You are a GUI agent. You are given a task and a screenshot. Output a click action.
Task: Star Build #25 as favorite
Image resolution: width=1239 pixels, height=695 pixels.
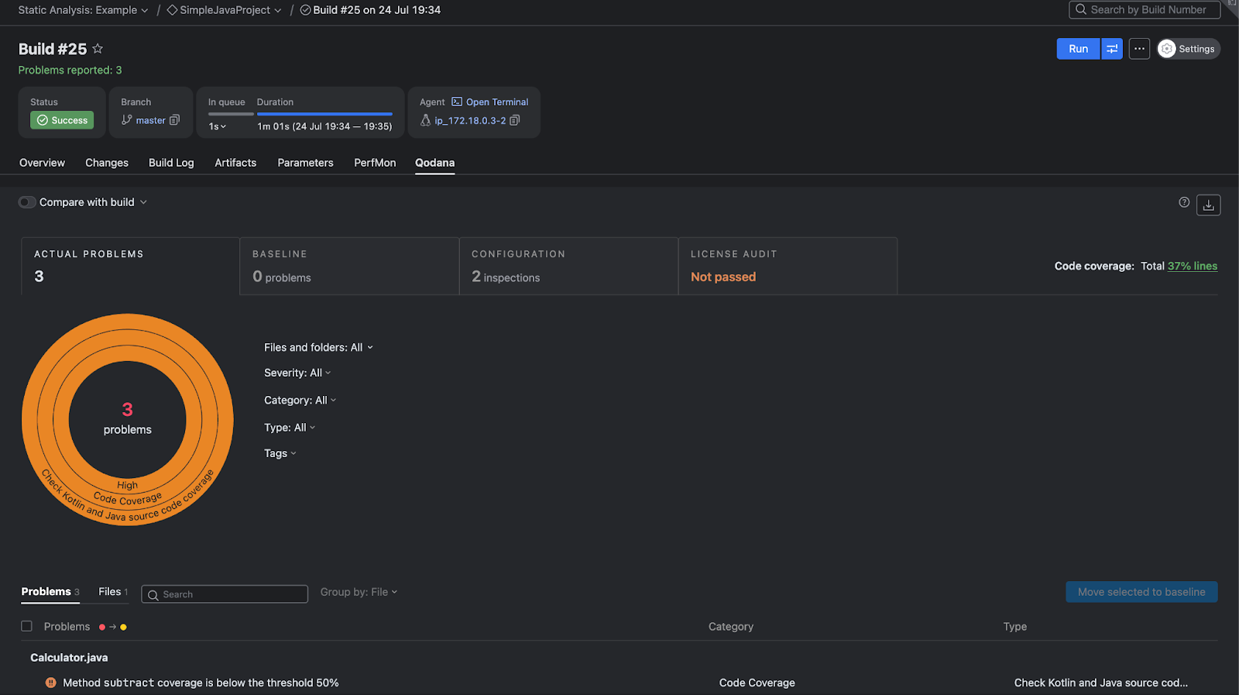98,49
